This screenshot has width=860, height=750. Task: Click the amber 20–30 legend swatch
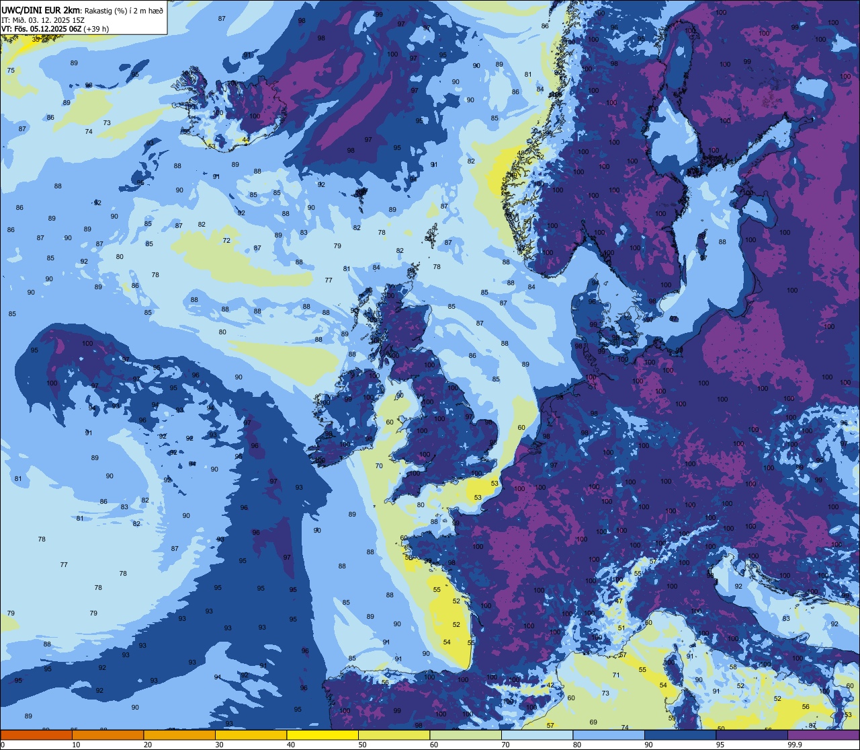pos(179,735)
